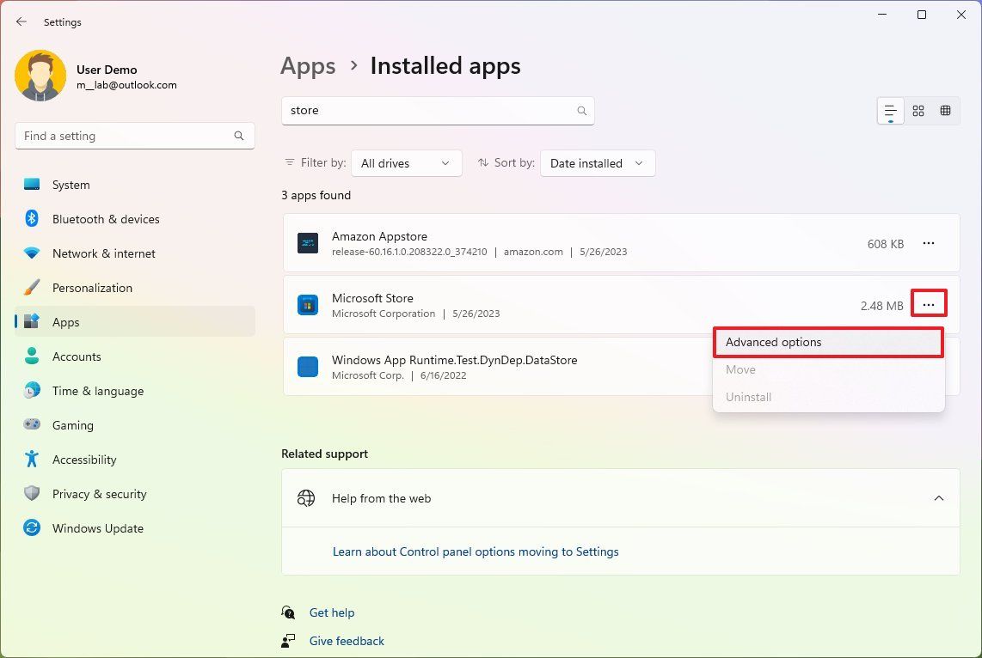The height and width of the screenshot is (658, 982).
Task: Open the All drives filter dropdown
Action: [406, 163]
